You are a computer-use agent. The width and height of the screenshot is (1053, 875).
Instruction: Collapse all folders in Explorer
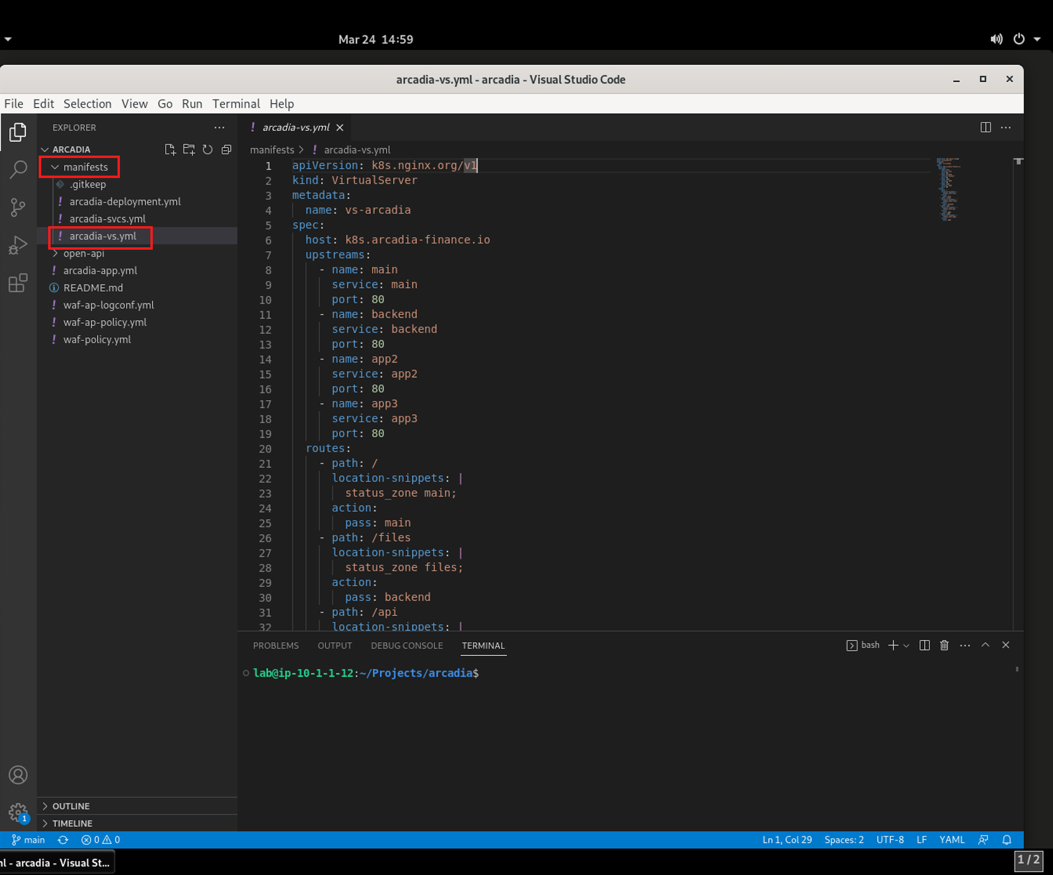pyautogui.click(x=227, y=150)
